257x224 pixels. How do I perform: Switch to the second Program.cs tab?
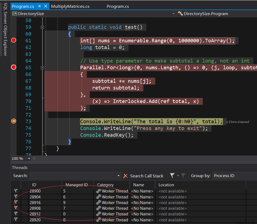[118, 6]
